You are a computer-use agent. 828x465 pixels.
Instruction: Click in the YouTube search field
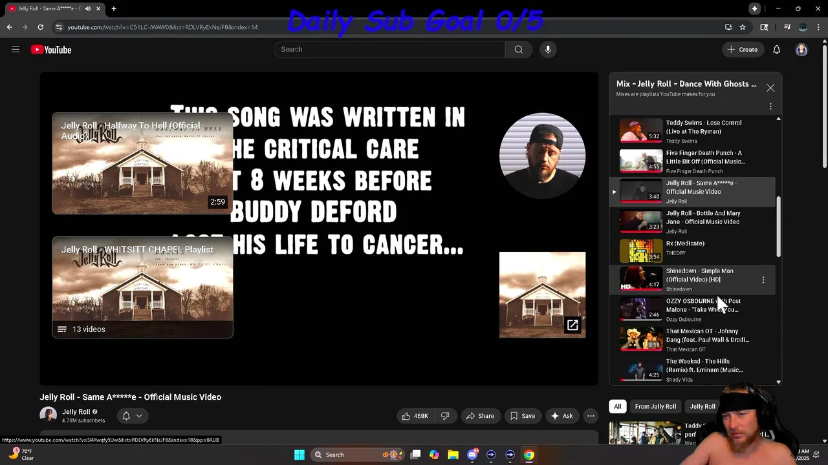coord(389,50)
